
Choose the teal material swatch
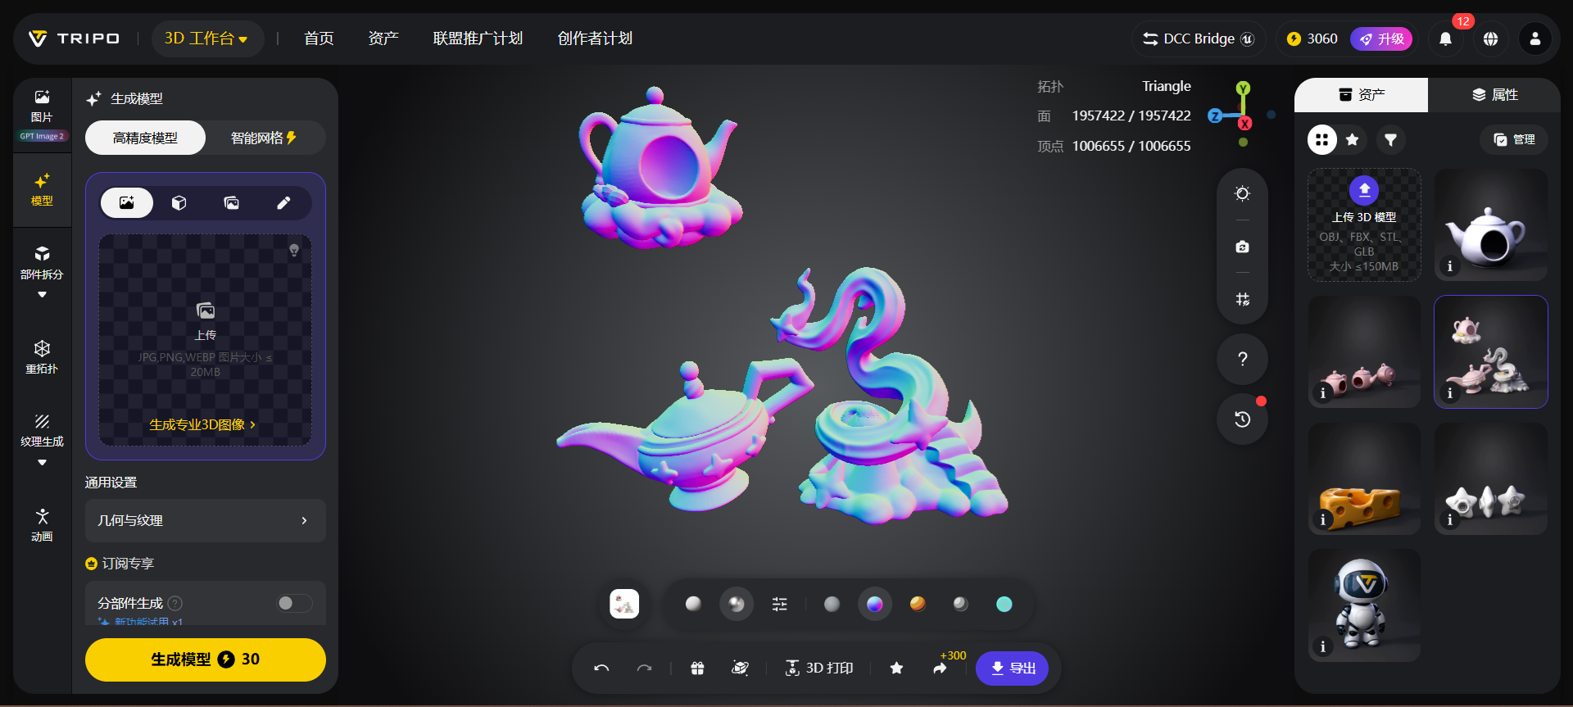click(1004, 605)
